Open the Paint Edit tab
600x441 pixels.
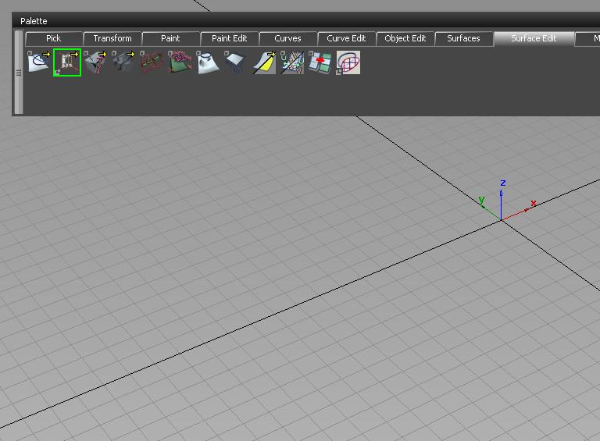click(x=229, y=38)
